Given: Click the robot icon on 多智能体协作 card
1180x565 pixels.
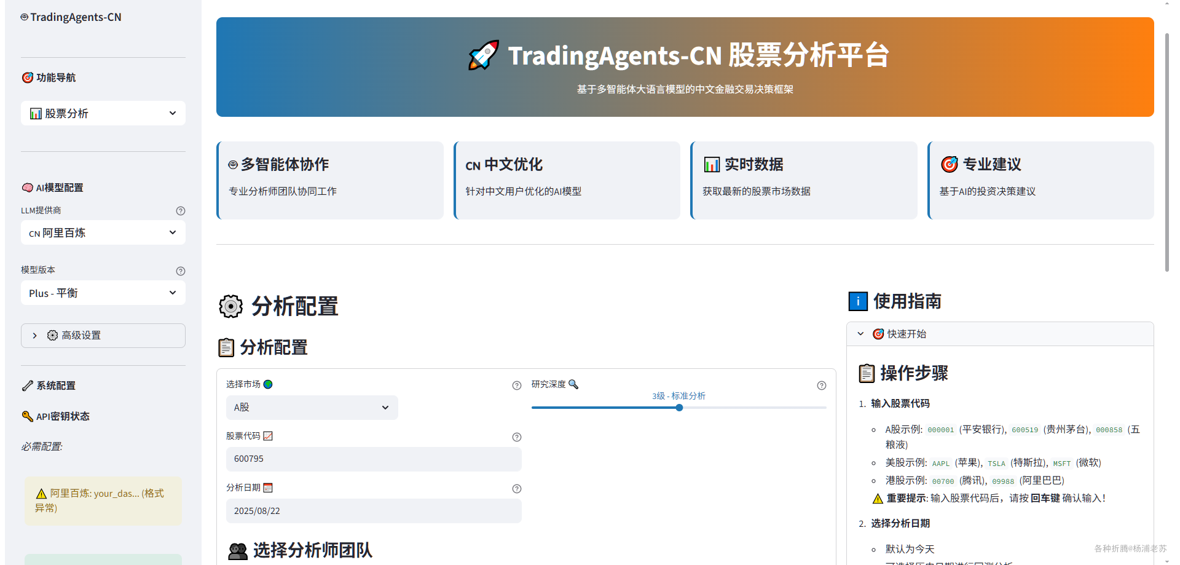Looking at the screenshot, I should 233,165.
